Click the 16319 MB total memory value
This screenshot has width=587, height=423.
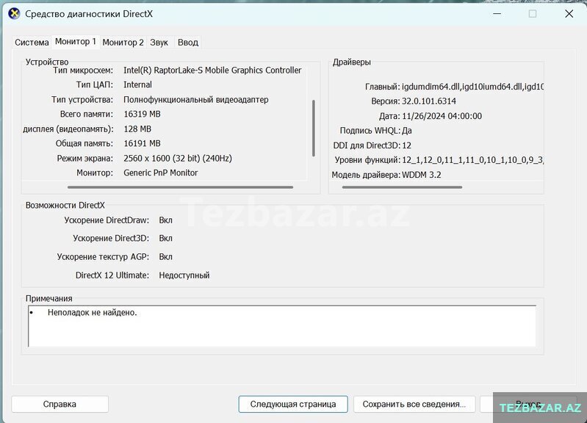pos(142,114)
